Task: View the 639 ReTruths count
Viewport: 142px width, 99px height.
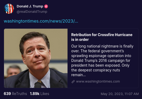Action: click(x=7, y=94)
